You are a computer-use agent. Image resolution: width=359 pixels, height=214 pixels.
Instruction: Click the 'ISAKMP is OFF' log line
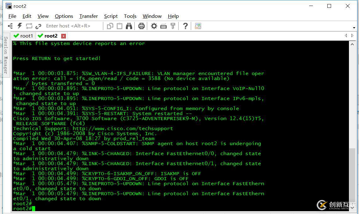tap(107, 174)
